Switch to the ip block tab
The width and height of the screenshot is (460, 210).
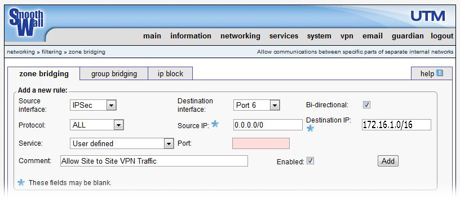click(170, 74)
